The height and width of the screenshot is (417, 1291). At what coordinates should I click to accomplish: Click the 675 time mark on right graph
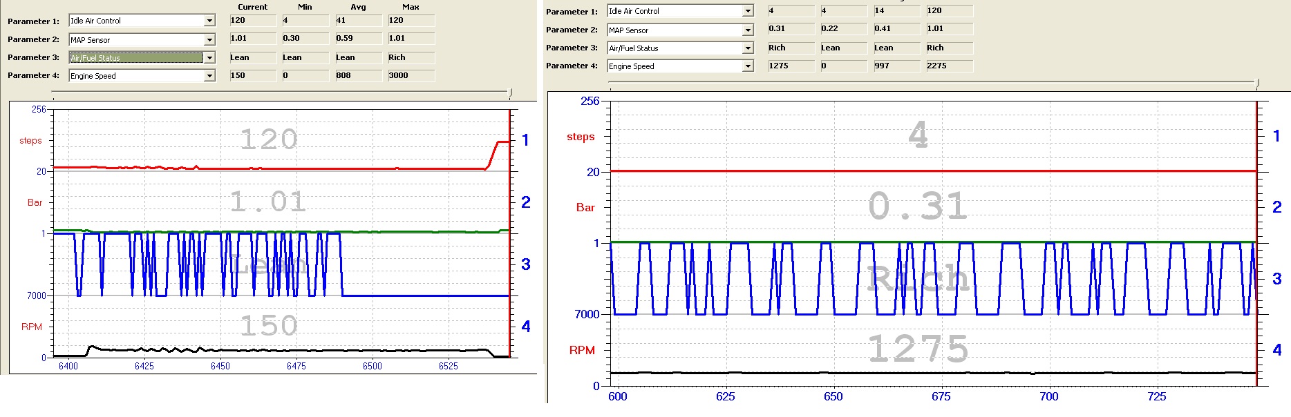[x=941, y=396]
